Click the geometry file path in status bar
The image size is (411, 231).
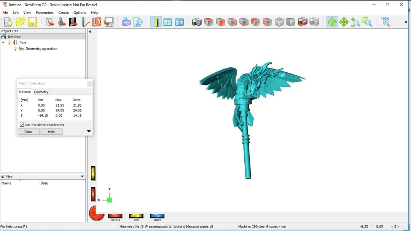[x=166, y=226]
